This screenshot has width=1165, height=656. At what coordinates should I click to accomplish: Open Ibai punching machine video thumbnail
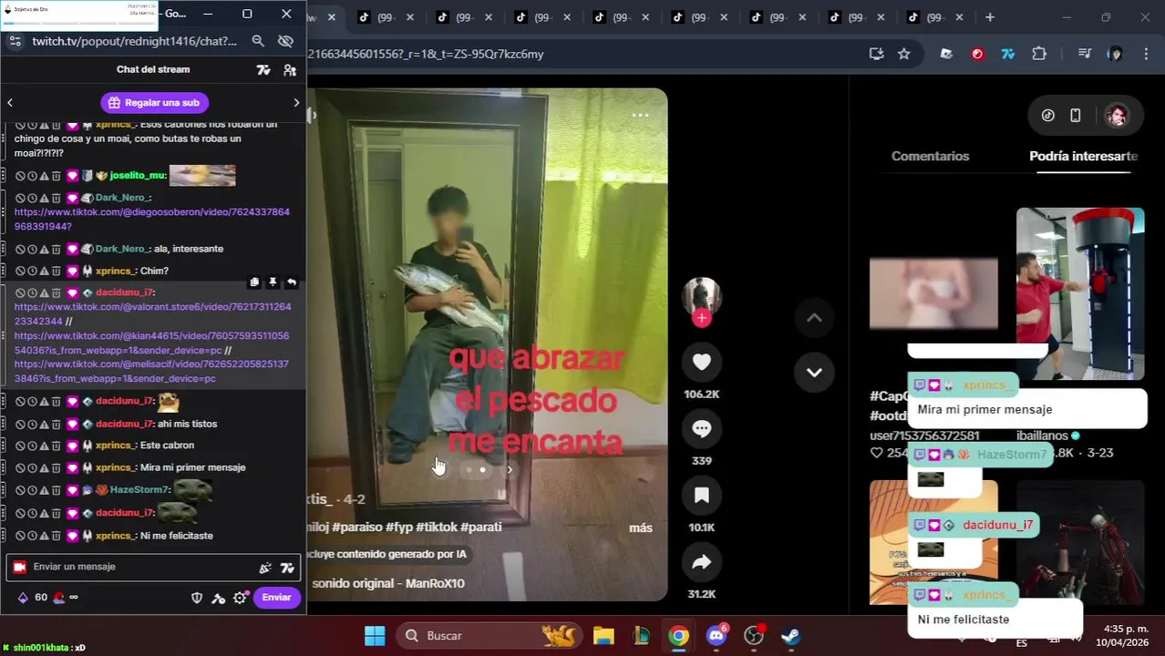(x=1080, y=293)
